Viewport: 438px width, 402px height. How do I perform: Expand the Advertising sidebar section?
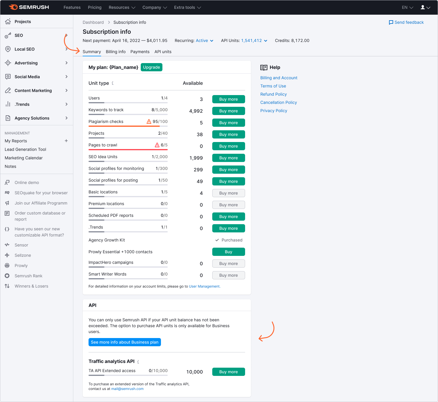(67, 63)
